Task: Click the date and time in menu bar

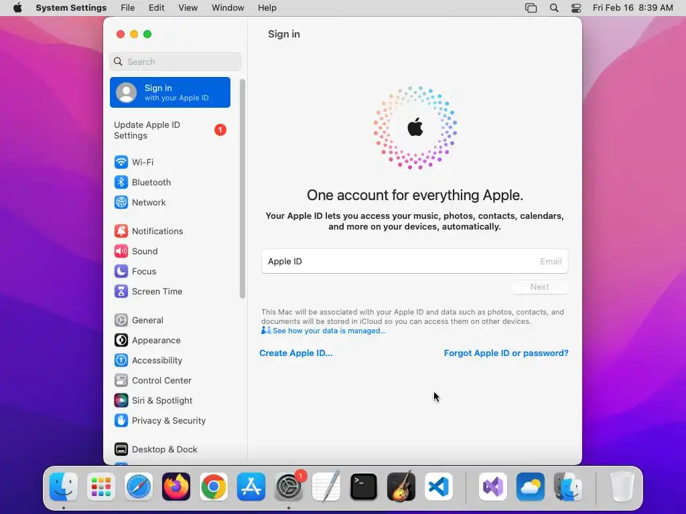Action: coord(632,8)
